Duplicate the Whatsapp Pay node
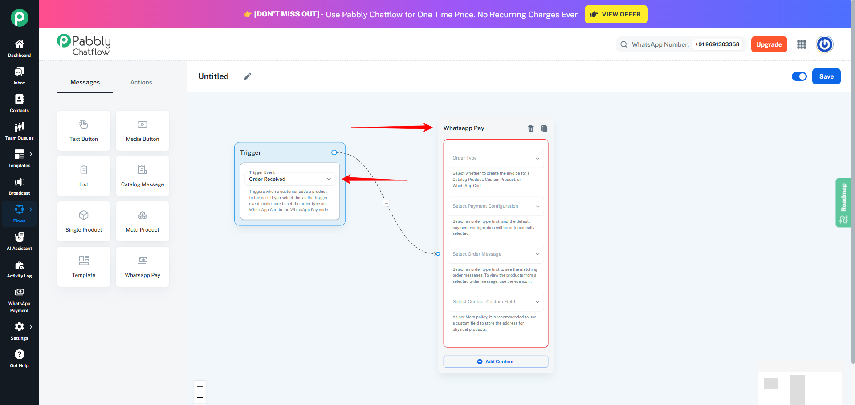855x405 pixels. point(544,128)
